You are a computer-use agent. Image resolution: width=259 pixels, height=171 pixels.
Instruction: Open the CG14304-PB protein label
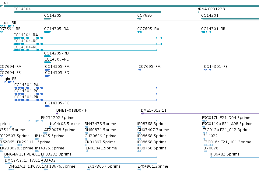[x=26, y=97]
